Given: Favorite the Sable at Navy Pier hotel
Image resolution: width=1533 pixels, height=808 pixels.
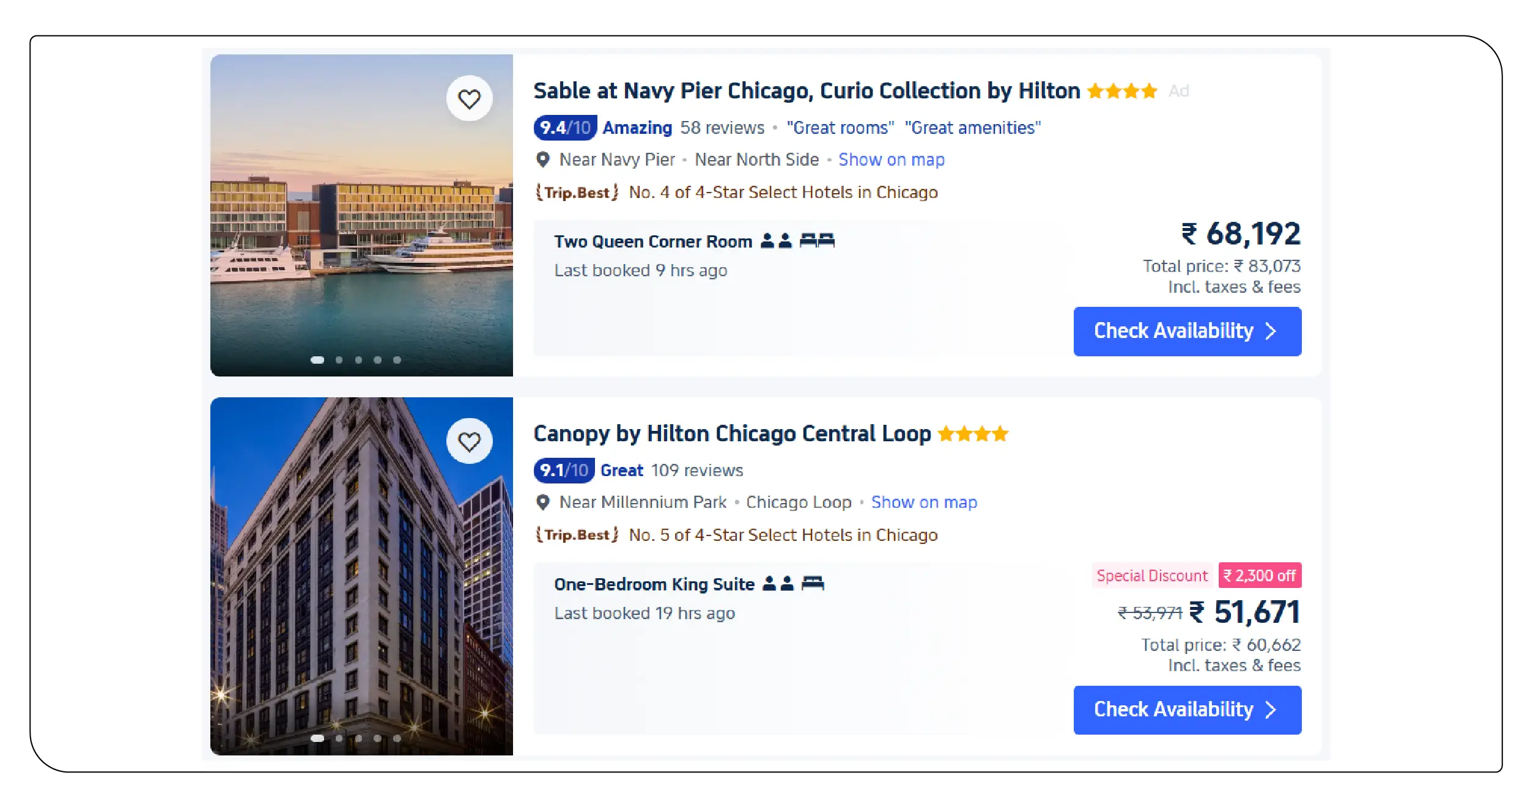Looking at the screenshot, I should (469, 98).
